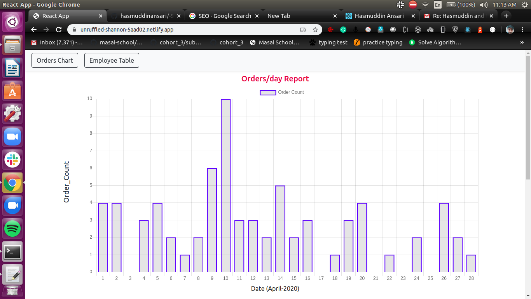Viewport: 531px width, 299px height.
Task: Reload the page with the refresh icon
Action: [x=59, y=30]
